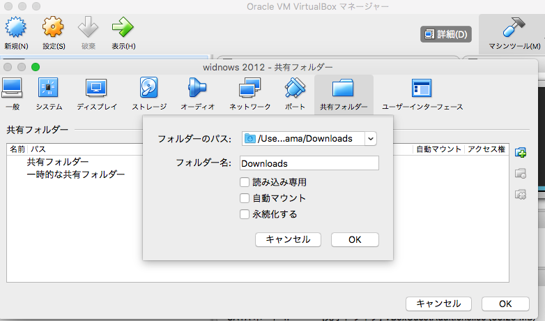The image size is (545, 321).
Task: Enable the 自動マウント checkbox
Action: tap(245, 198)
